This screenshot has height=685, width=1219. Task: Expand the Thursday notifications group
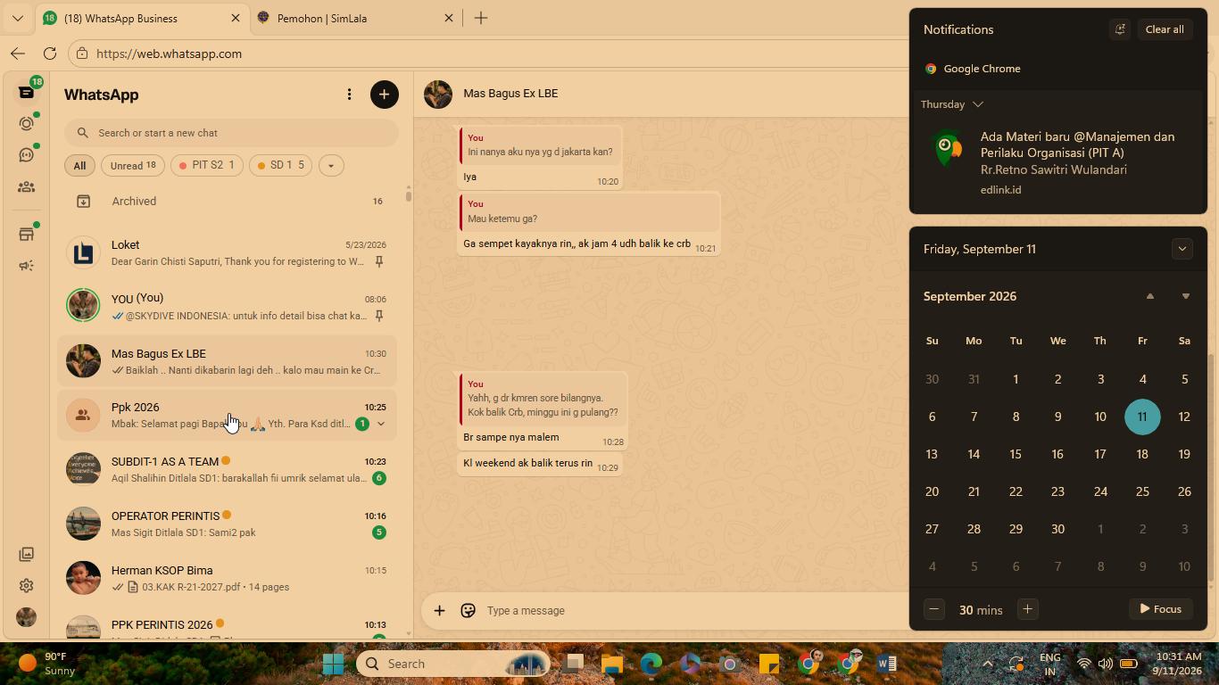click(x=952, y=104)
